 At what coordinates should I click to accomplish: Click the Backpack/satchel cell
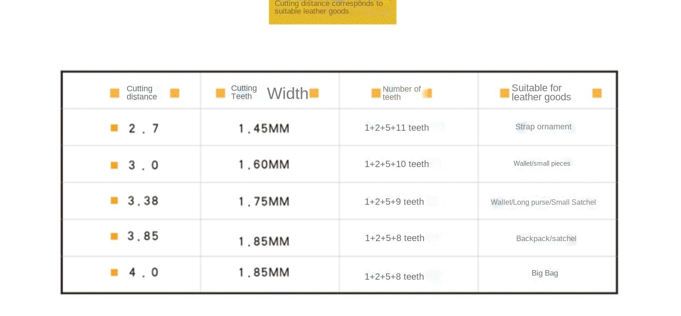click(x=546, y=238)
